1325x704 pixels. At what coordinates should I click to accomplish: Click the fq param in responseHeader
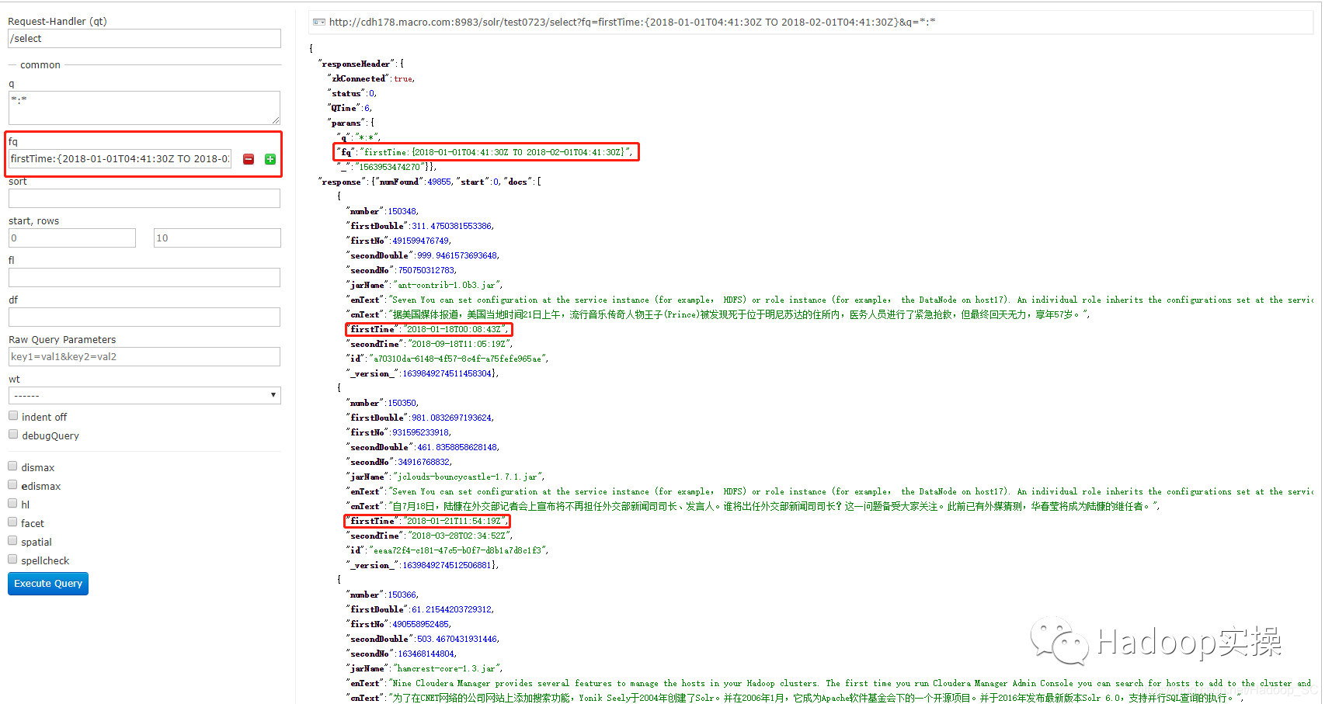(485, 152)
